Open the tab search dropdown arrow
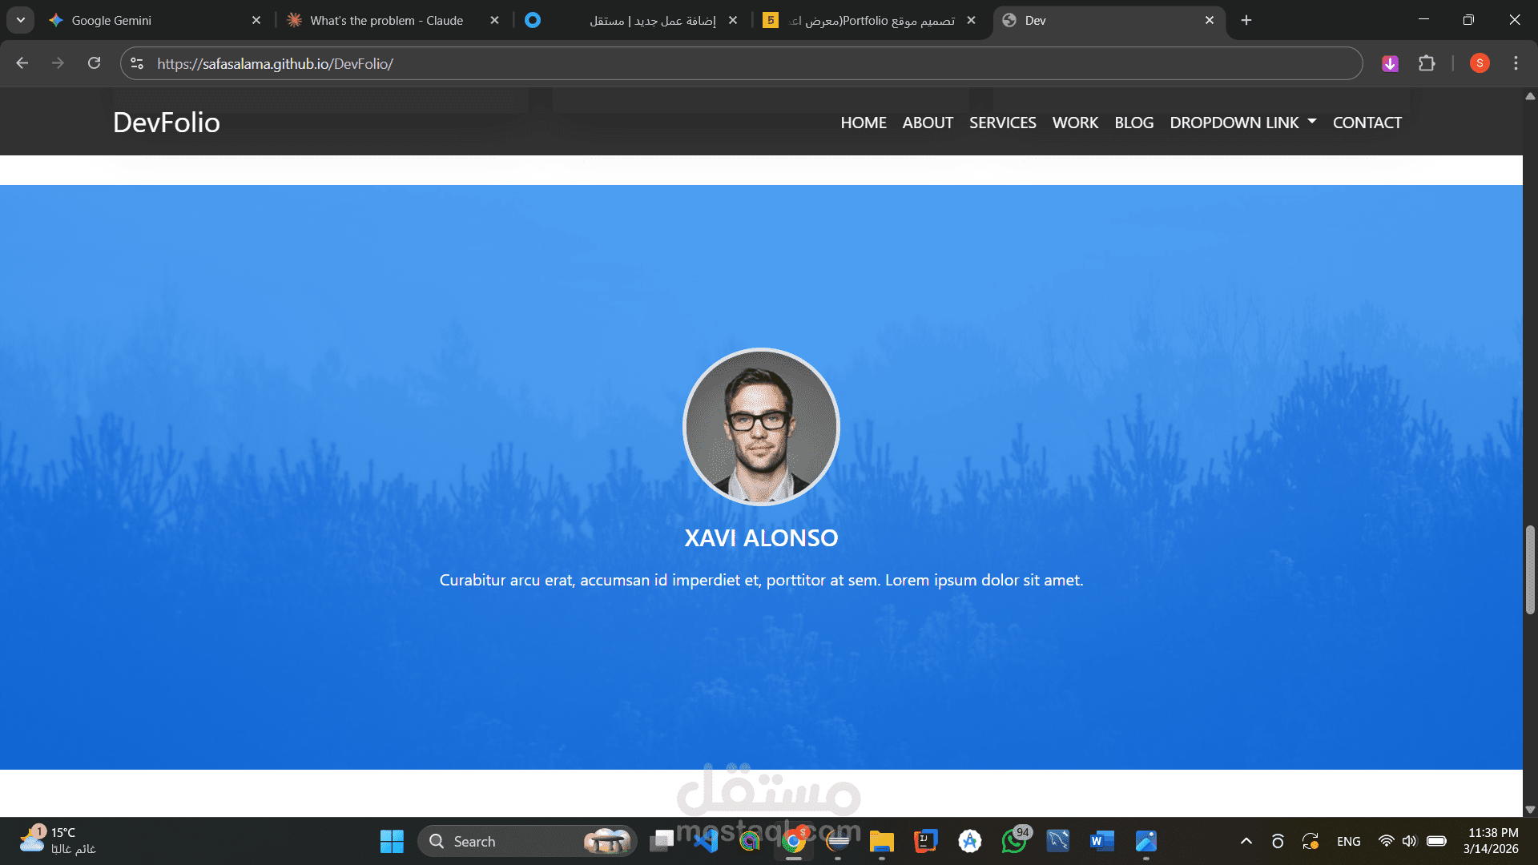The width and height of the screenshot is (1538, 865). pyautogui.click(x=21, y=20)
